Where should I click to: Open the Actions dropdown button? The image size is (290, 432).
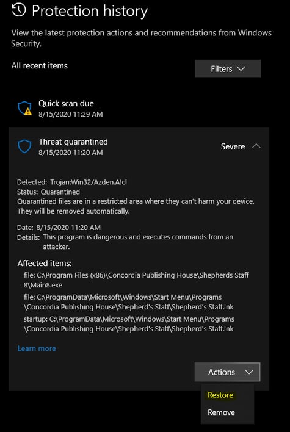(227, 372)
